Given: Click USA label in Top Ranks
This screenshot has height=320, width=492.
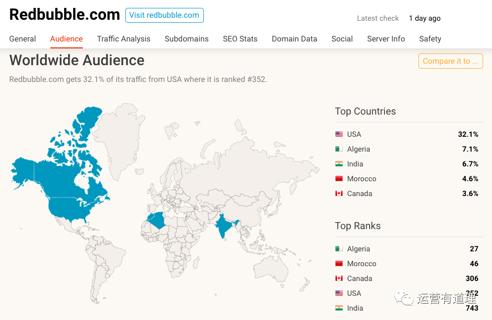Looking at the screenshot, I should [x=354, y=293].
